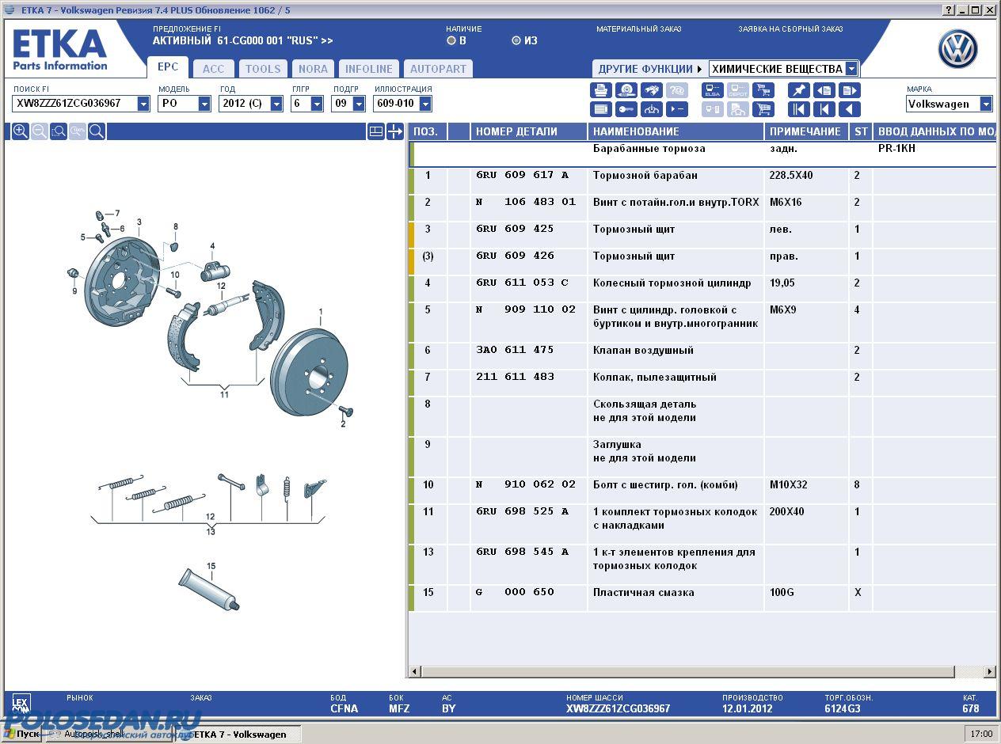Switch to the TOOLS tab
This screenshot has width=1001, height=744.
click(x=263, y=69)
